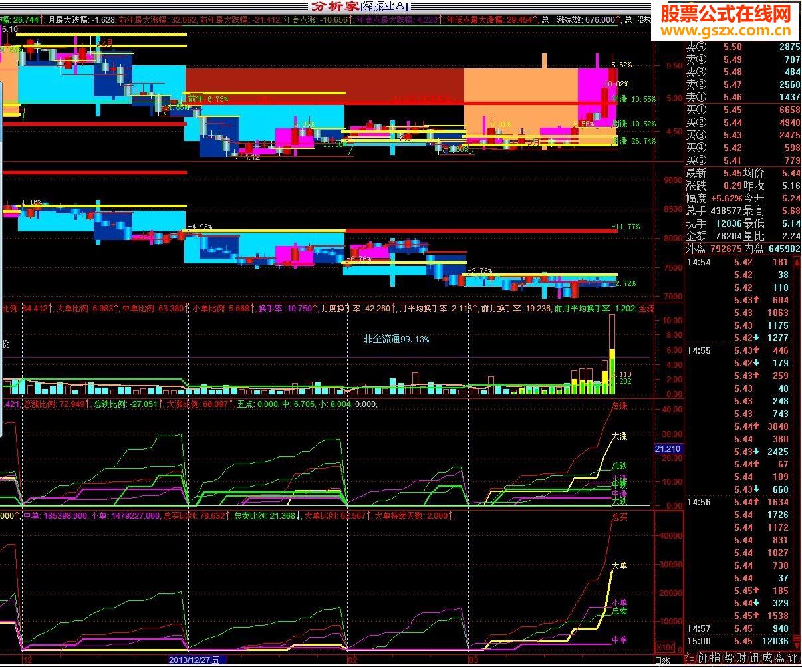Select the 大单 line label in bottom pane
This screenshot has width=802, height=667.
620,565
